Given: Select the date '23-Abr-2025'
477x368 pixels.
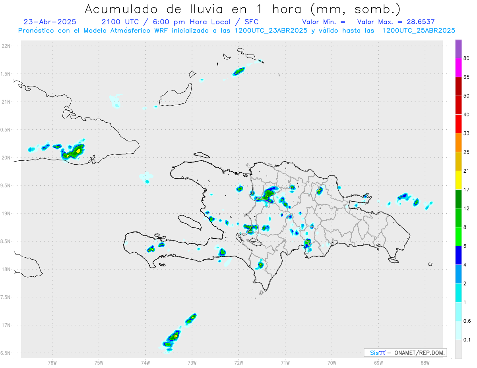Looking at the screenshot, I should pos(50,22).
